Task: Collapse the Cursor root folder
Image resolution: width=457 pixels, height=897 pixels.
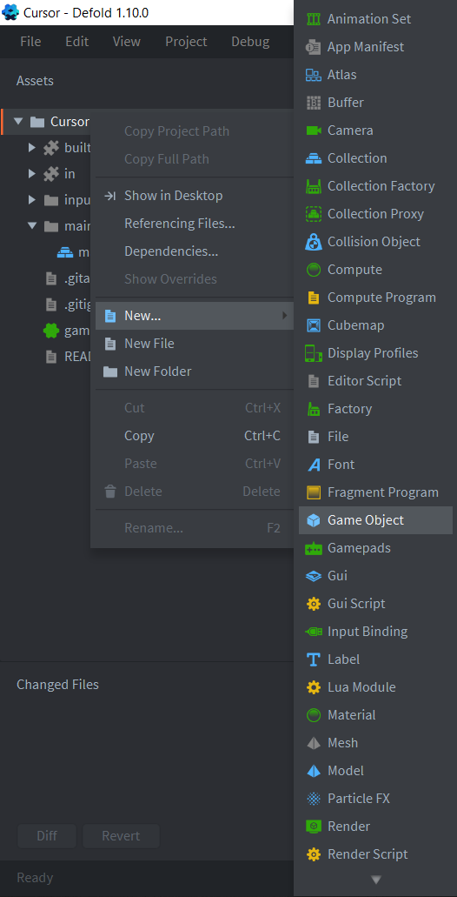Action: (x=18, y=121)
